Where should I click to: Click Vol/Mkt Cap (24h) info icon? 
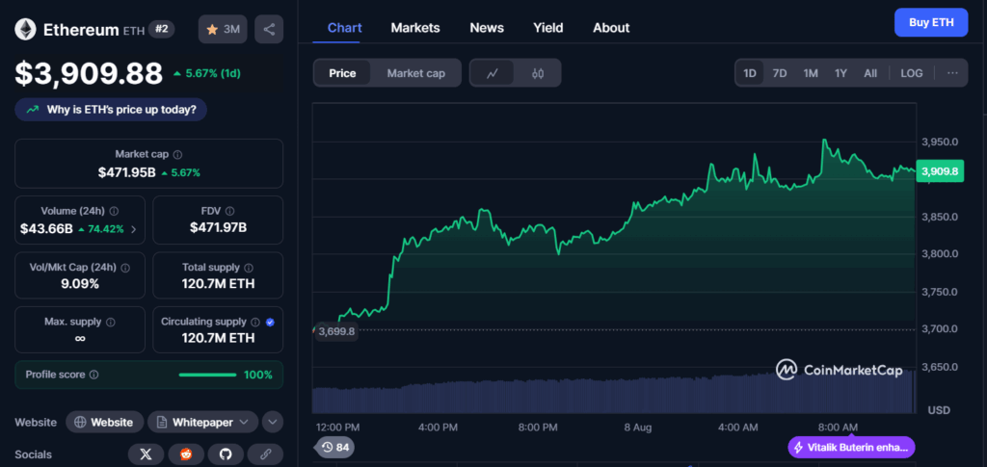[x=125, y=268]
